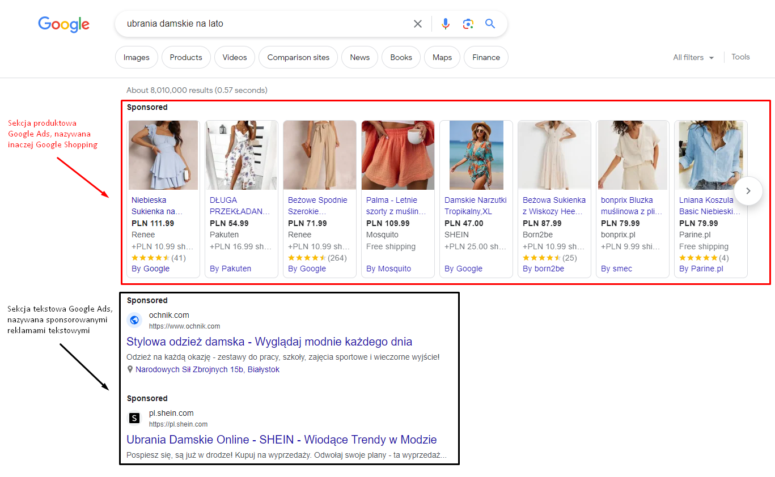
Task: Open Damskie Narzutki Tropikalny link
Action: (x=476, y=206)
